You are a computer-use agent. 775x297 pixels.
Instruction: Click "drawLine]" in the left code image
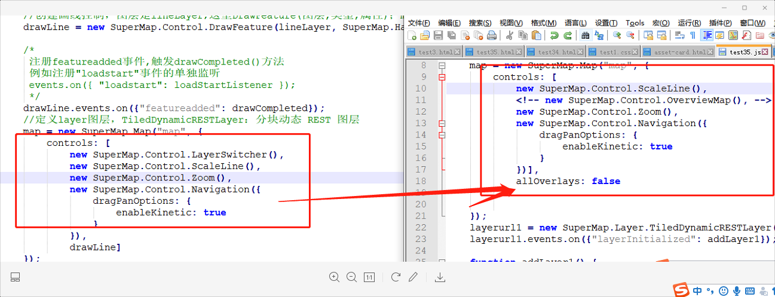(95, 247)
